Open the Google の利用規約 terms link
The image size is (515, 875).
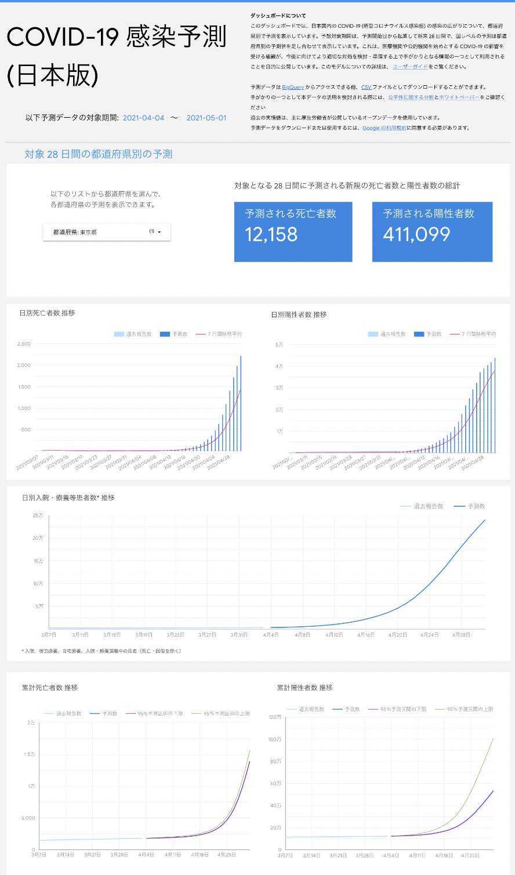(384, 128)
